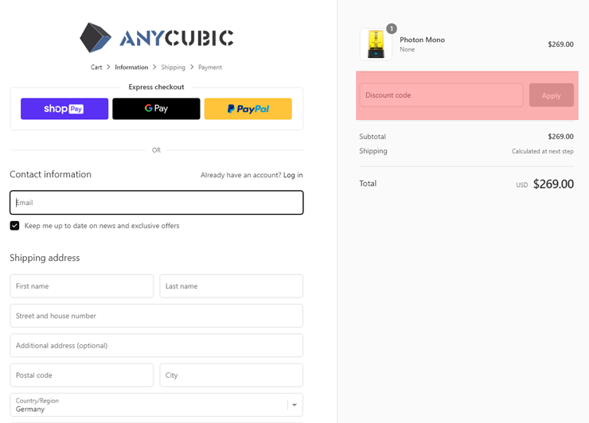Select the Information breadcrumb step
This screenshot has height=423, width=589.
(131, 67)
